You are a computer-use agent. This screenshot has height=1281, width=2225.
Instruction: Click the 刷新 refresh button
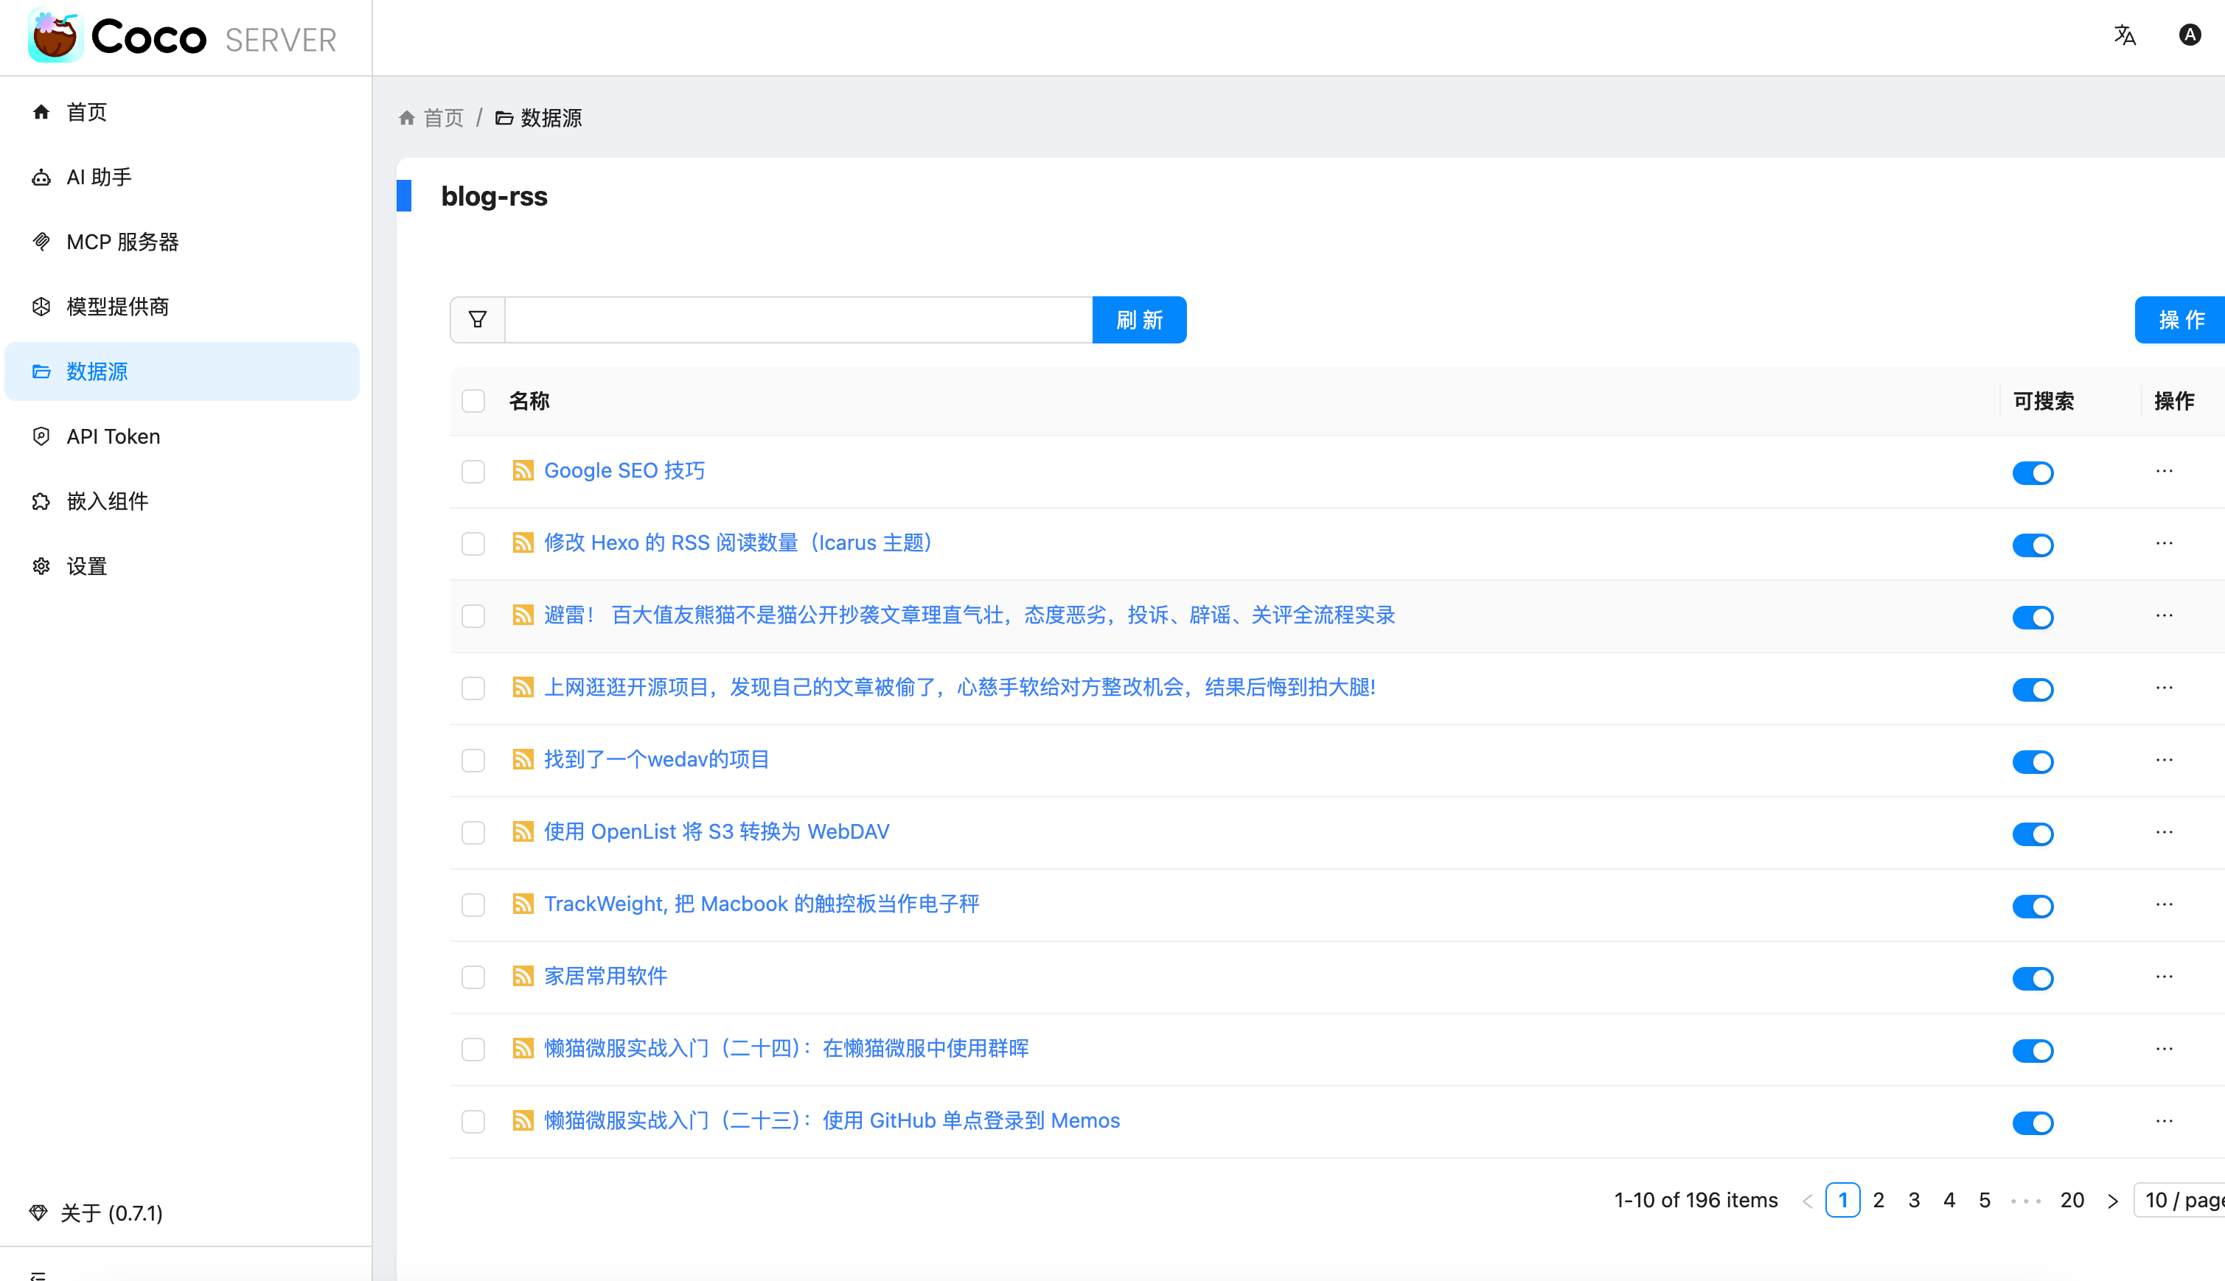pos(1139,319)
